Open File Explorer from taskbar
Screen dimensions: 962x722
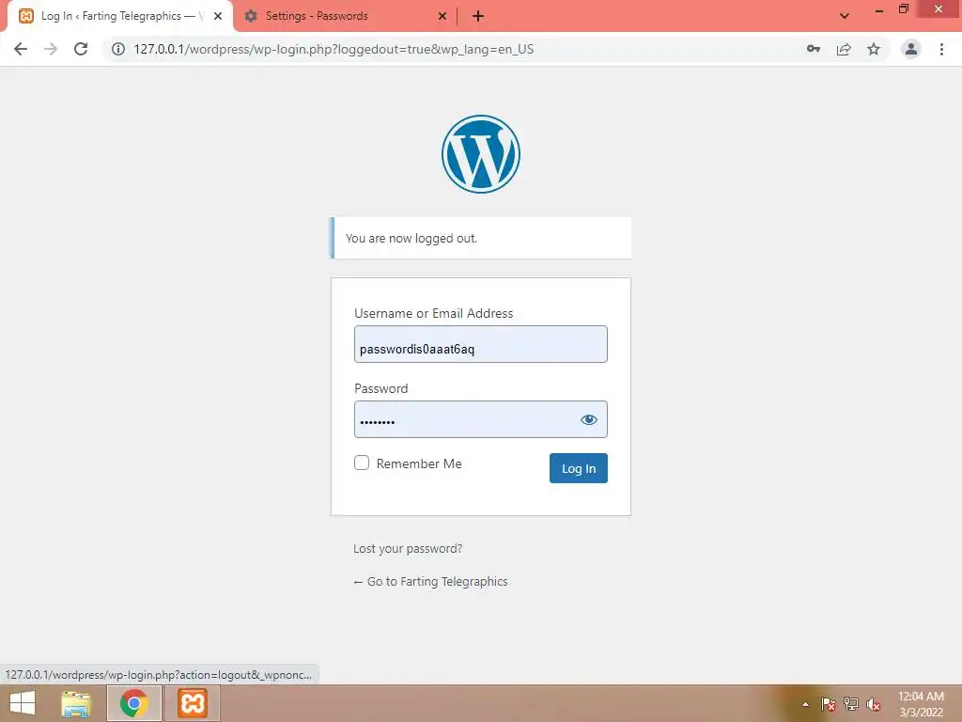click(x=76, y=703)
